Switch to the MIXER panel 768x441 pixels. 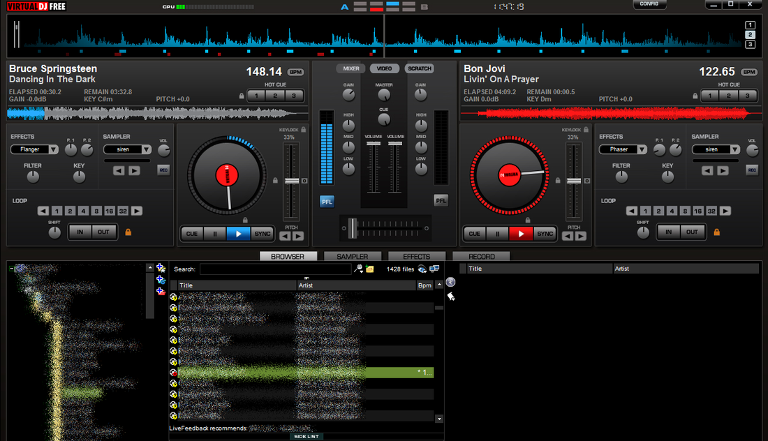350,68
